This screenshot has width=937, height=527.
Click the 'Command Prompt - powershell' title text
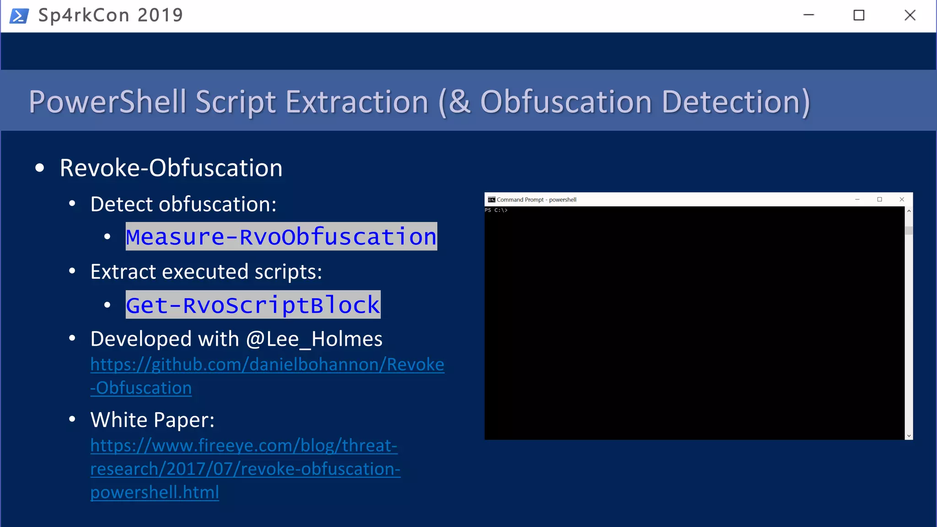click(537, 199)
